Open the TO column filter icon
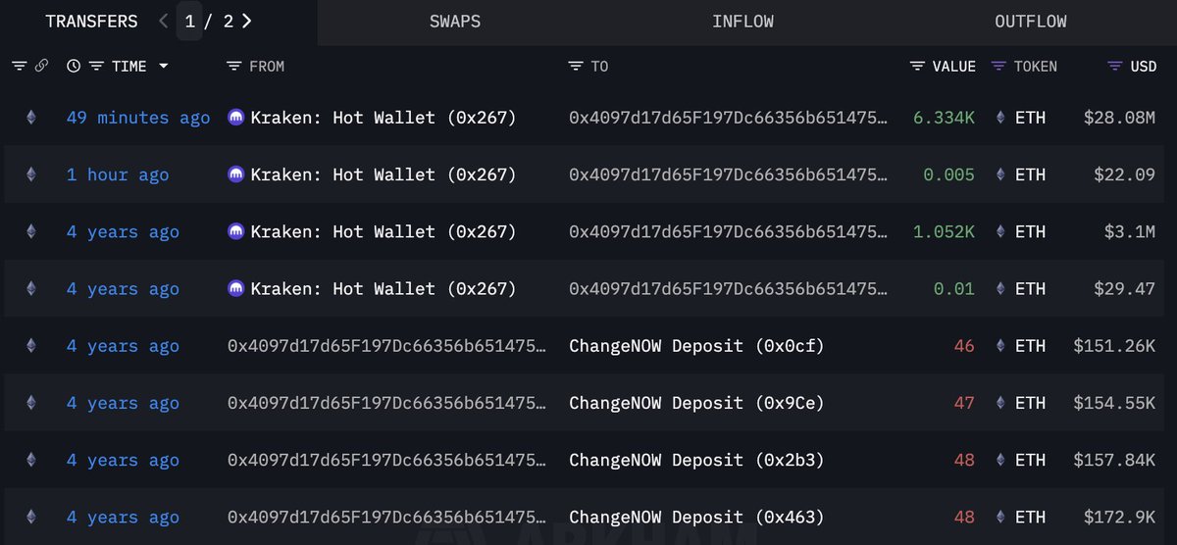The width and height of the screenshot is (1177, 545). coord(576,67)
